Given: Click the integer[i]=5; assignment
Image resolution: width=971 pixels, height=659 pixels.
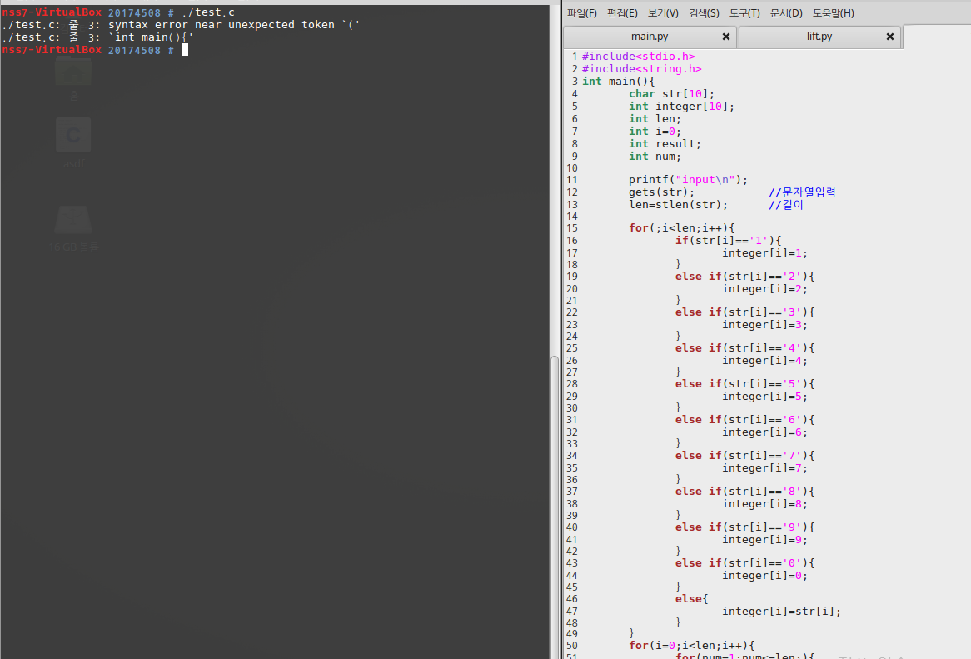Looking at the screenshot, I should [764, 397].
